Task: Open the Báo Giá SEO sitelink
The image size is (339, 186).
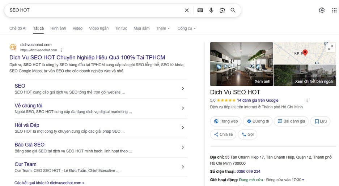Action: click(x=29, y=145)
